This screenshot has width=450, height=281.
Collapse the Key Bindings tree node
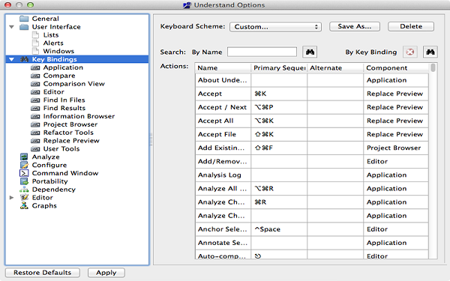(x=11, y=59)
